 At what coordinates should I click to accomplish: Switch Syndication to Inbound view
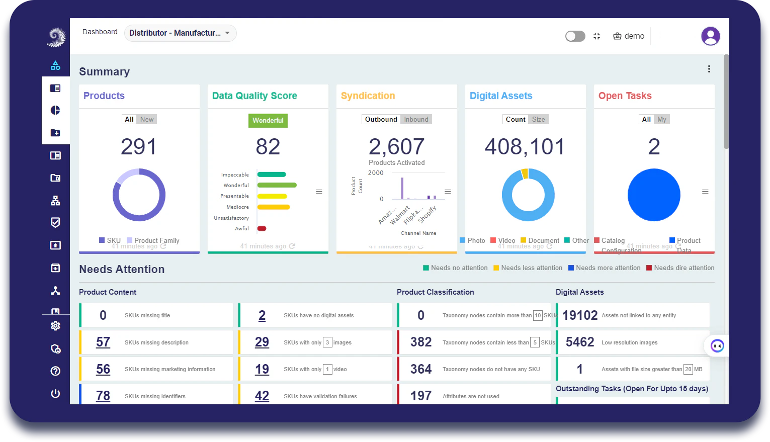pyautogui.click(x=416, y=119)
